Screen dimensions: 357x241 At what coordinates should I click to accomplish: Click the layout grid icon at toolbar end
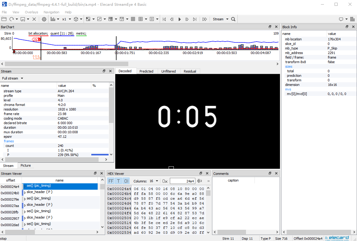coord(352,19)
